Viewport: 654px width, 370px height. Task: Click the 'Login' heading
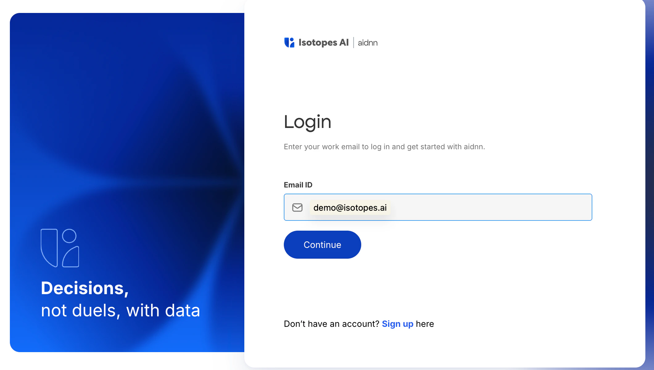coord(308,122)
